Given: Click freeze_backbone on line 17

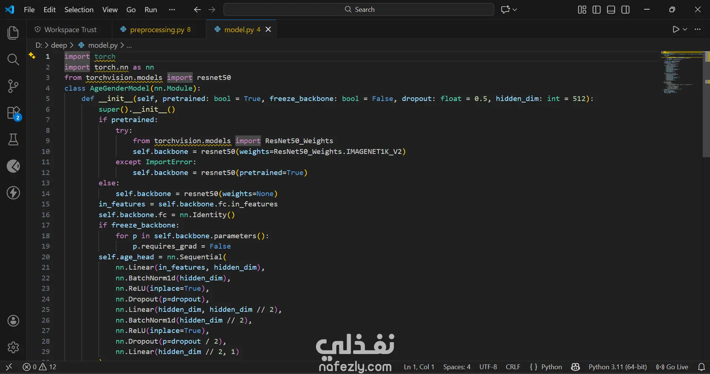Looking at the screenshot, I should point(143,225).
